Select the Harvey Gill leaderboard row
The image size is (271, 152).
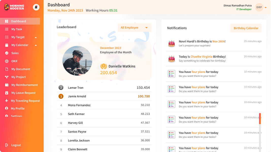(x=104, y=123)
